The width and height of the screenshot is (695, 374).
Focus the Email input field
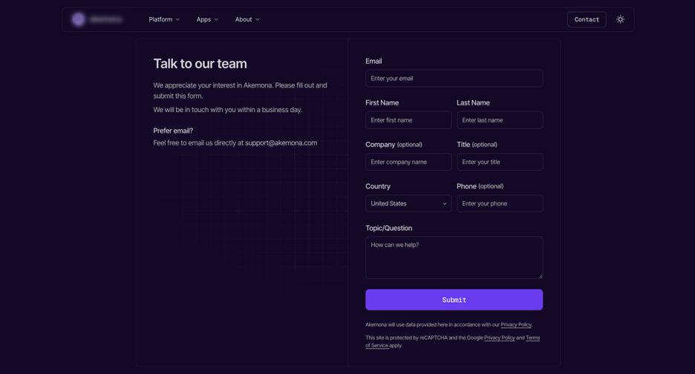coord(454,79)
